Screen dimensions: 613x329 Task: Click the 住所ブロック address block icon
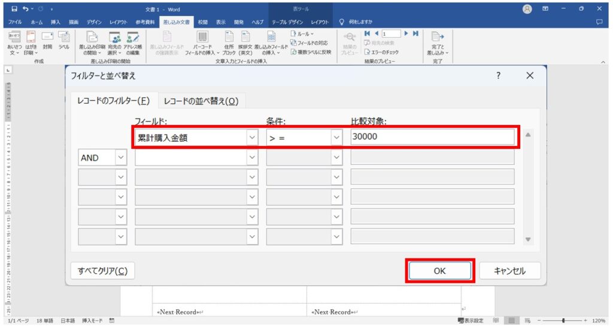coord(229,37)
